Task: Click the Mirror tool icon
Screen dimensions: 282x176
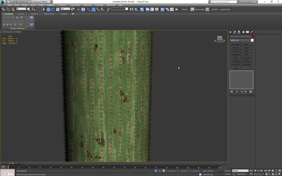Action: coord(132,9)
